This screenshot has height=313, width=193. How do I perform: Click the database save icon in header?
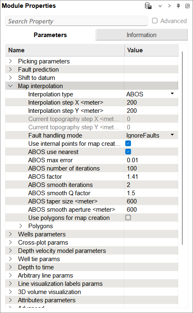tap(148, 6)
